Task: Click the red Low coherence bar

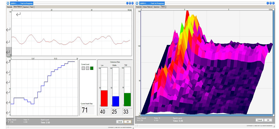Action: [x=104, y=98]
